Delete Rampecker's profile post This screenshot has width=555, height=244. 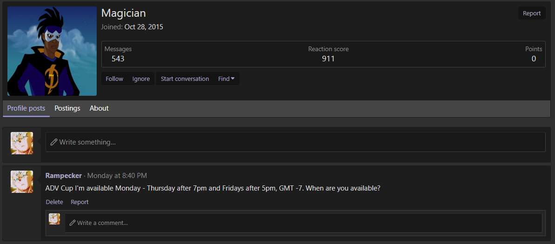coord(54,202)
